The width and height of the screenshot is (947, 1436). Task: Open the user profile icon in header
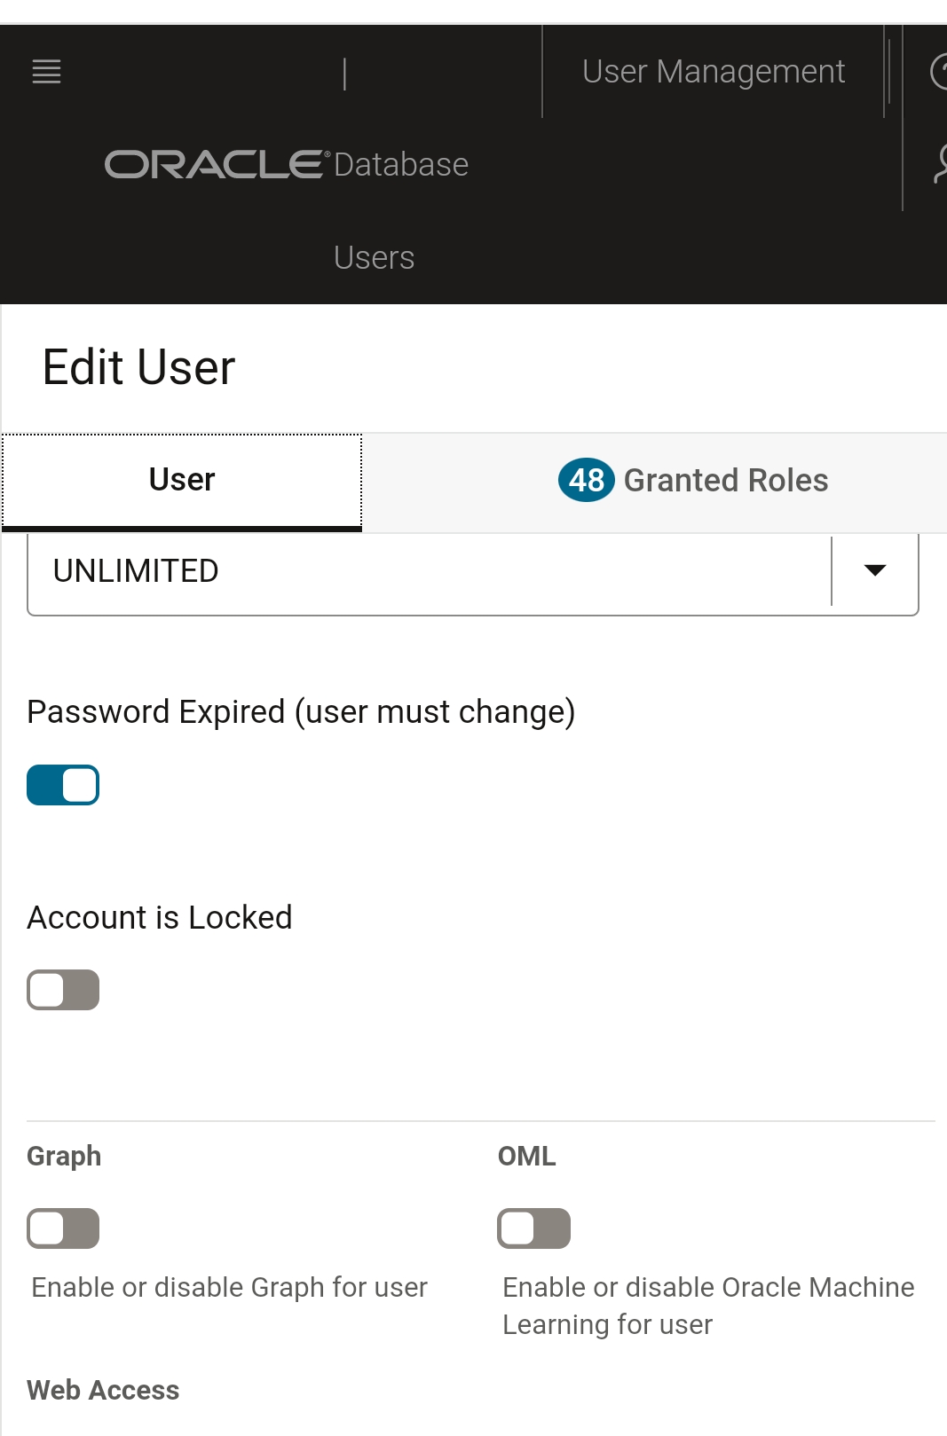coord(940,164)
